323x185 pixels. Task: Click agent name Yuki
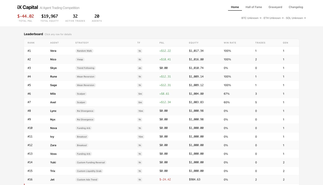(x=53, y=162)
